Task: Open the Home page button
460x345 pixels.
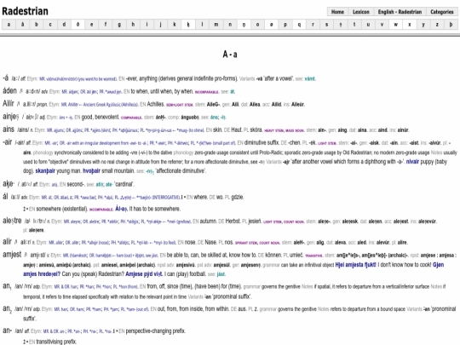Action: 337,12
